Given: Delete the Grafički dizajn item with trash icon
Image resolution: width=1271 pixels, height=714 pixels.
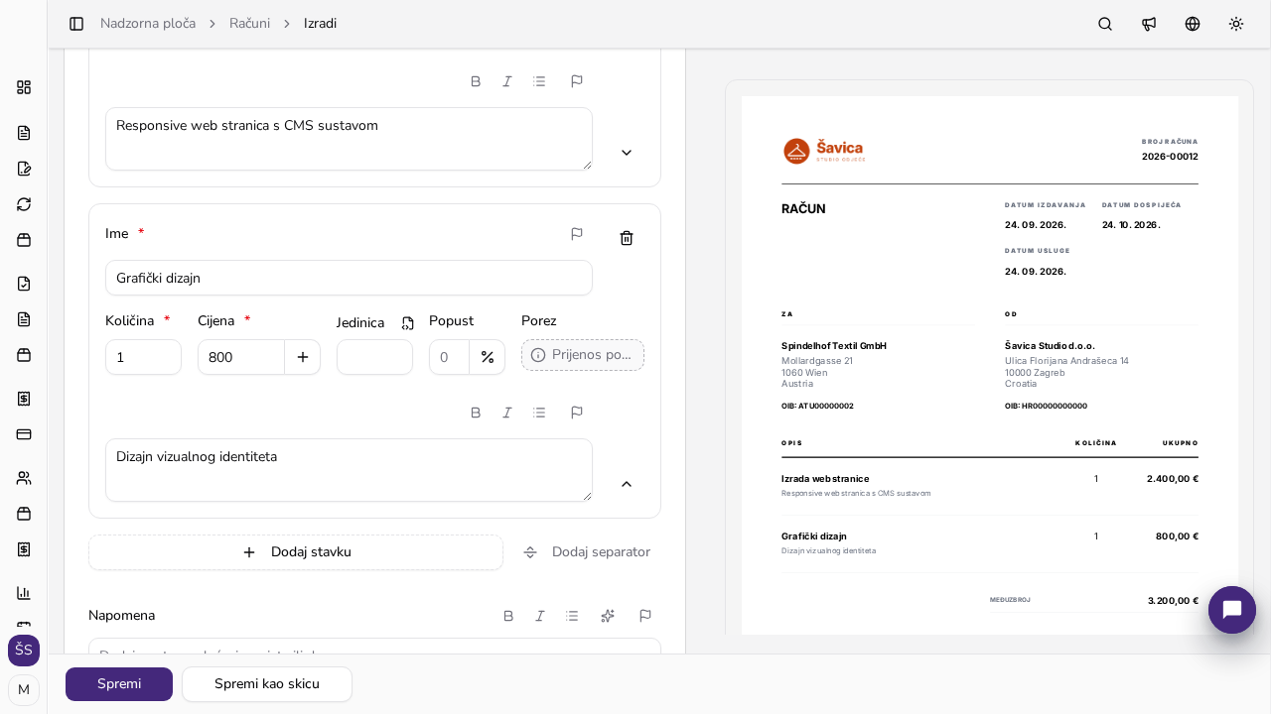Looking at the screenshot, I should [627, 238].
